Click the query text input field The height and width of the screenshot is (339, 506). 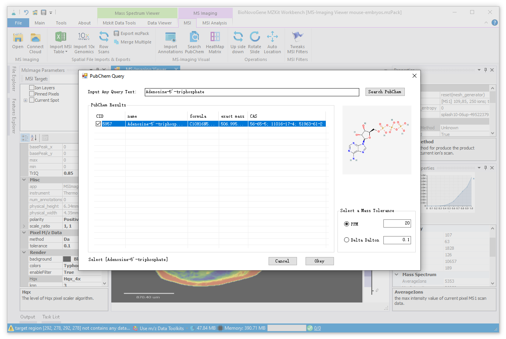tap(251, 92)
